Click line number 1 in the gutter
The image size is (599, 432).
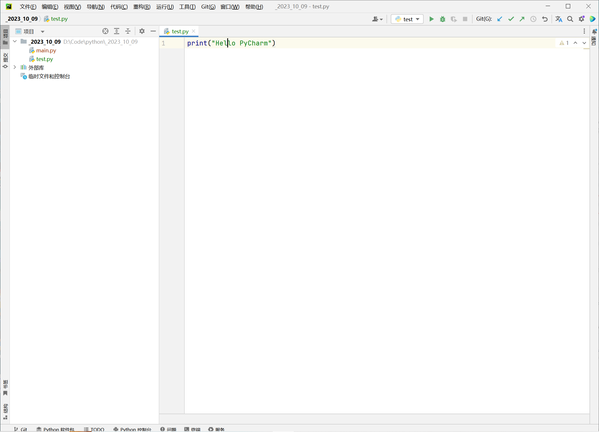(x=163, y=43)
